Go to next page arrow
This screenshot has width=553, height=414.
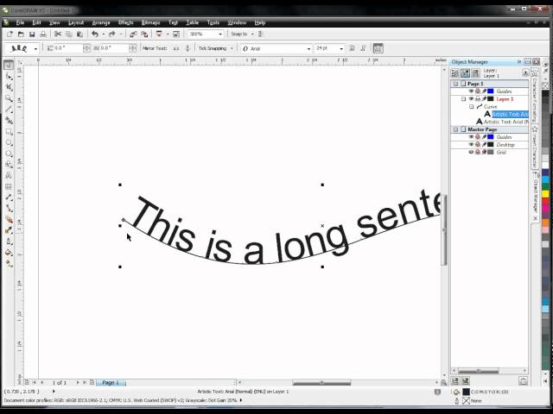click(78, 382)
